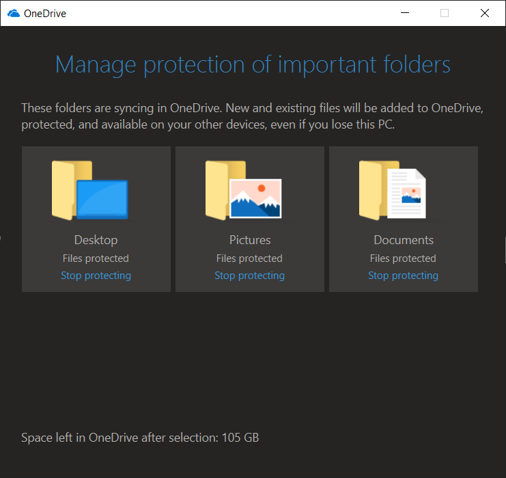Click the 'Space left in OneDrive' text
The width and height of the screenshot is (506, 478).
140,438
